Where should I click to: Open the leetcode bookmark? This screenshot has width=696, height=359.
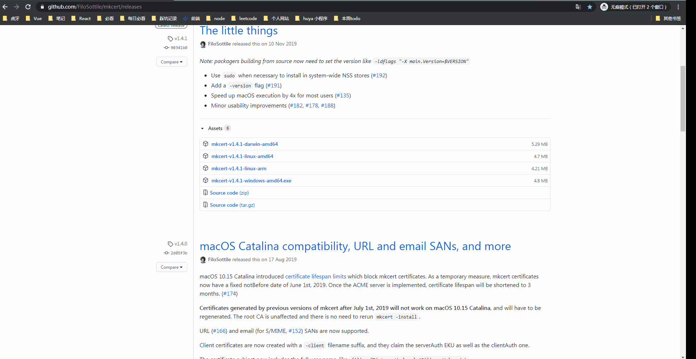(248, 18)
